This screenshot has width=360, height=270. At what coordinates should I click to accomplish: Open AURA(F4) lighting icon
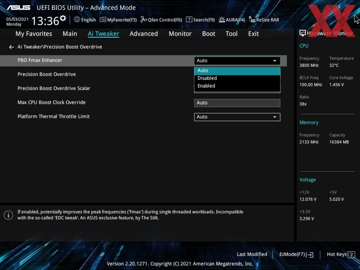[x=222, y=20]
